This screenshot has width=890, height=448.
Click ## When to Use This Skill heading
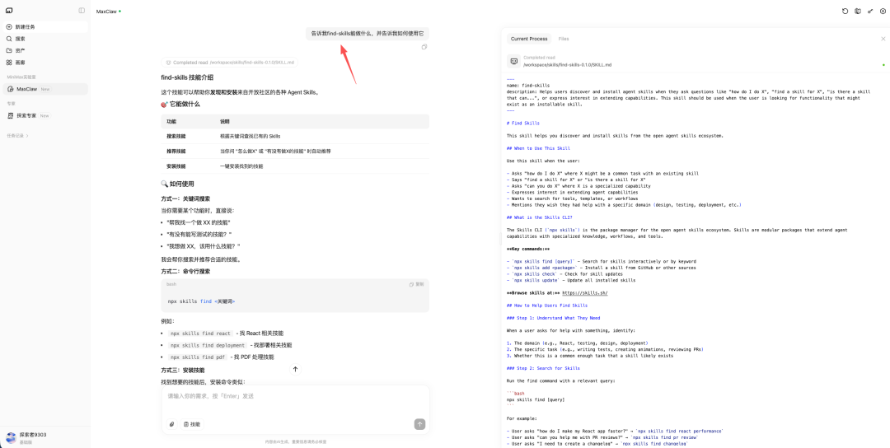tap(538, 148)
